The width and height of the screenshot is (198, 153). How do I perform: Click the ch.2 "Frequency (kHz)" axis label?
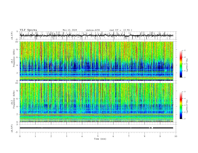click(x=14, y=99)
